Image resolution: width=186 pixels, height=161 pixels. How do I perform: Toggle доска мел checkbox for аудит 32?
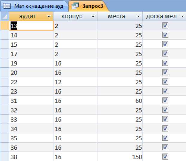(165, 110)
